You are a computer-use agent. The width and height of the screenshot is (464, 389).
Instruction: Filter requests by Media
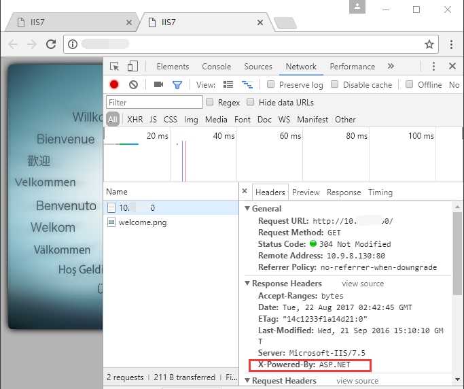click(216, 120)
